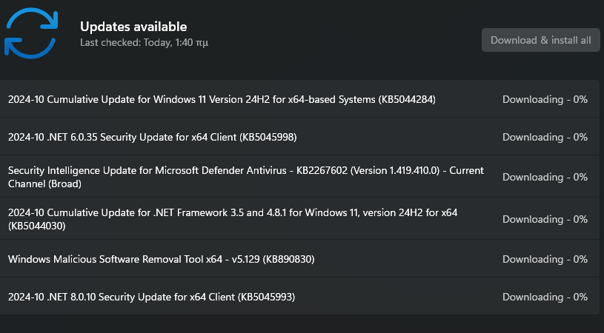Click the download status for KB5044284
This screenshot has width=604, height=333.
545,99
